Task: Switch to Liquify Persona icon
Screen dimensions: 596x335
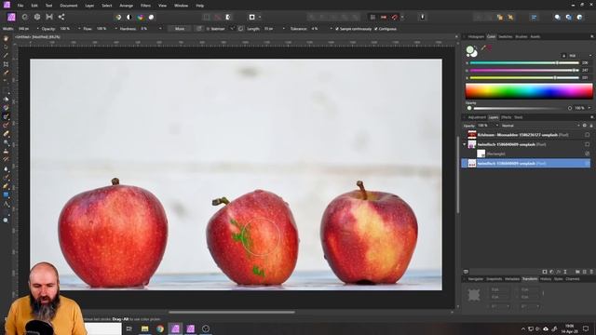Action: click(x=25, y=17)
